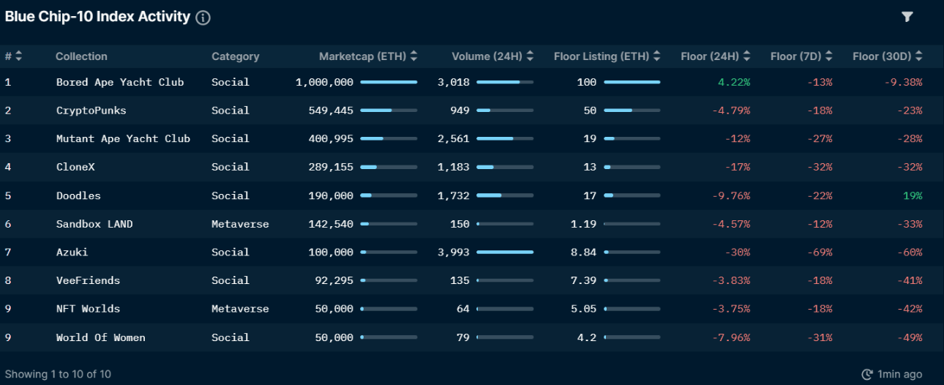Click floor listing value 5.05
The width and height of the screenshot is (944, 385).
584,309
